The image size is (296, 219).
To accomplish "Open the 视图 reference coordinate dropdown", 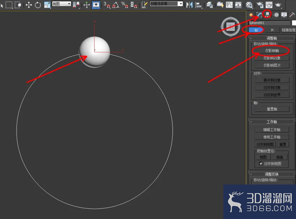I will click(x=61, y=4).
